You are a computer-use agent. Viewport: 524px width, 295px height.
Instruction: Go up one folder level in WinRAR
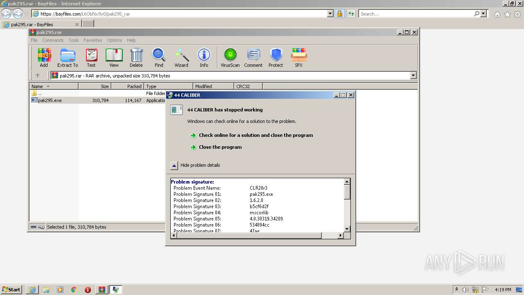tap(38, 75)
